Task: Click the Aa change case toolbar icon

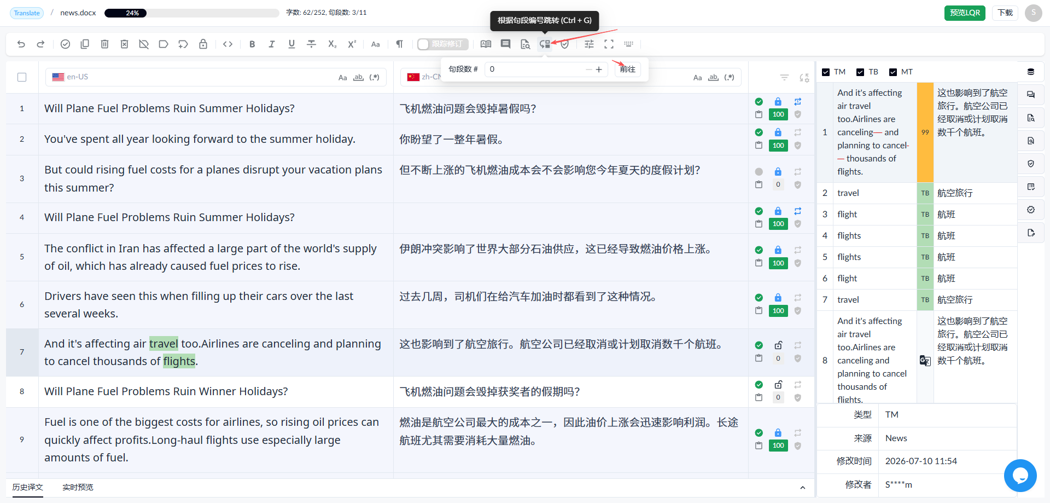Action: point(375,44)
